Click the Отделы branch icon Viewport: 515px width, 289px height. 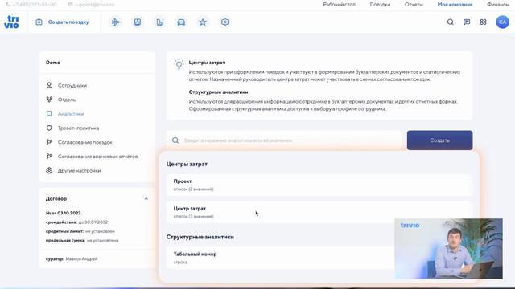click(49, 100)
